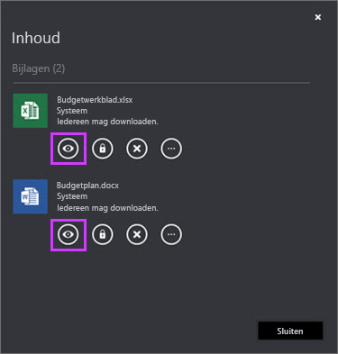Open Budgetwerkblad.xlsx with the eye icon
The height and width of the screenshot is (354, 338).
69,149
